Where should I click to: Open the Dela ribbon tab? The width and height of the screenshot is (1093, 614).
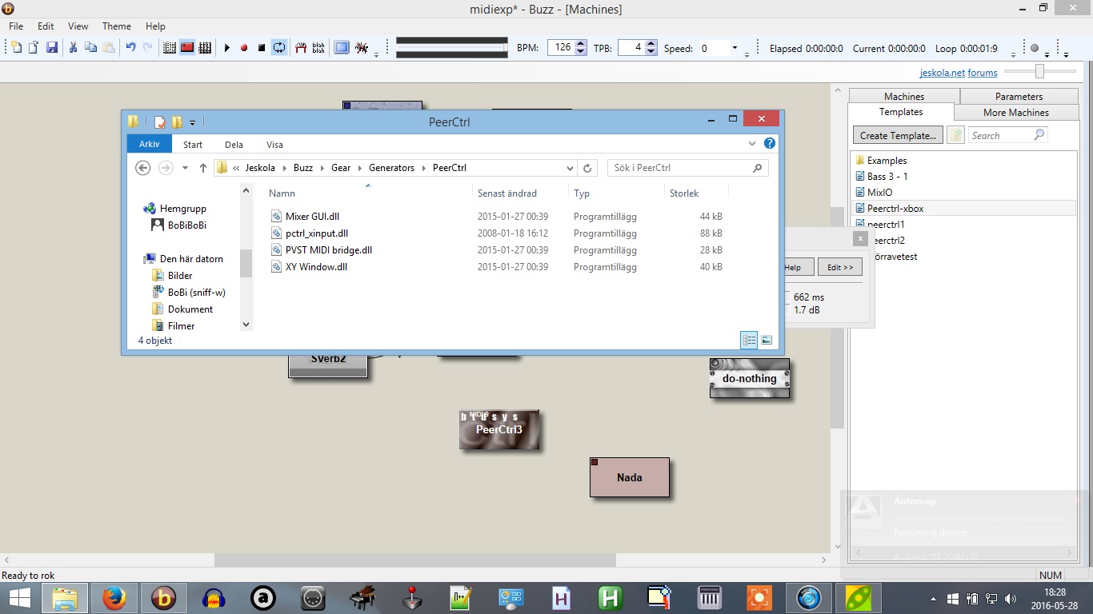click(234, 145)
